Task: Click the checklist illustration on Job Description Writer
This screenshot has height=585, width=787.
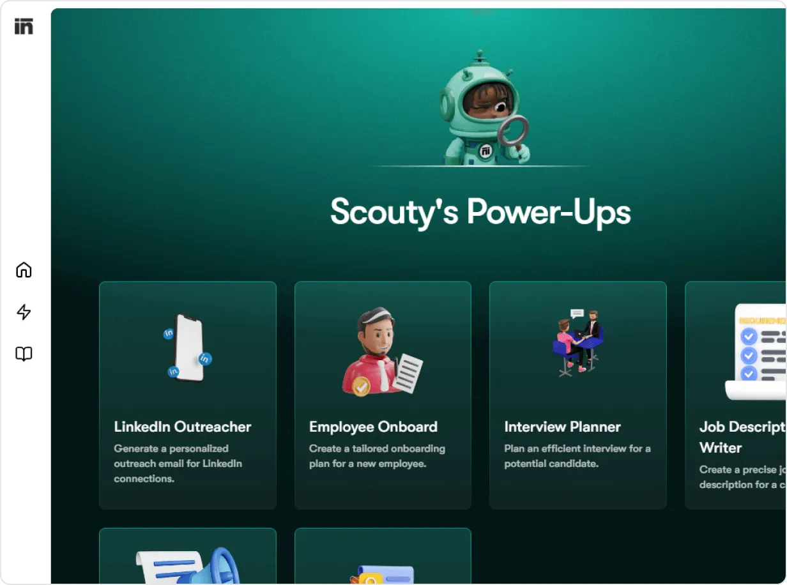Action: pos(756,352)
